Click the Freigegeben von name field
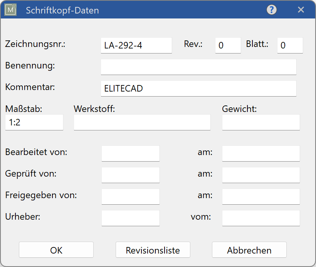Image resolution: width=316 pixels, height=267 pixels. point(130,197)
